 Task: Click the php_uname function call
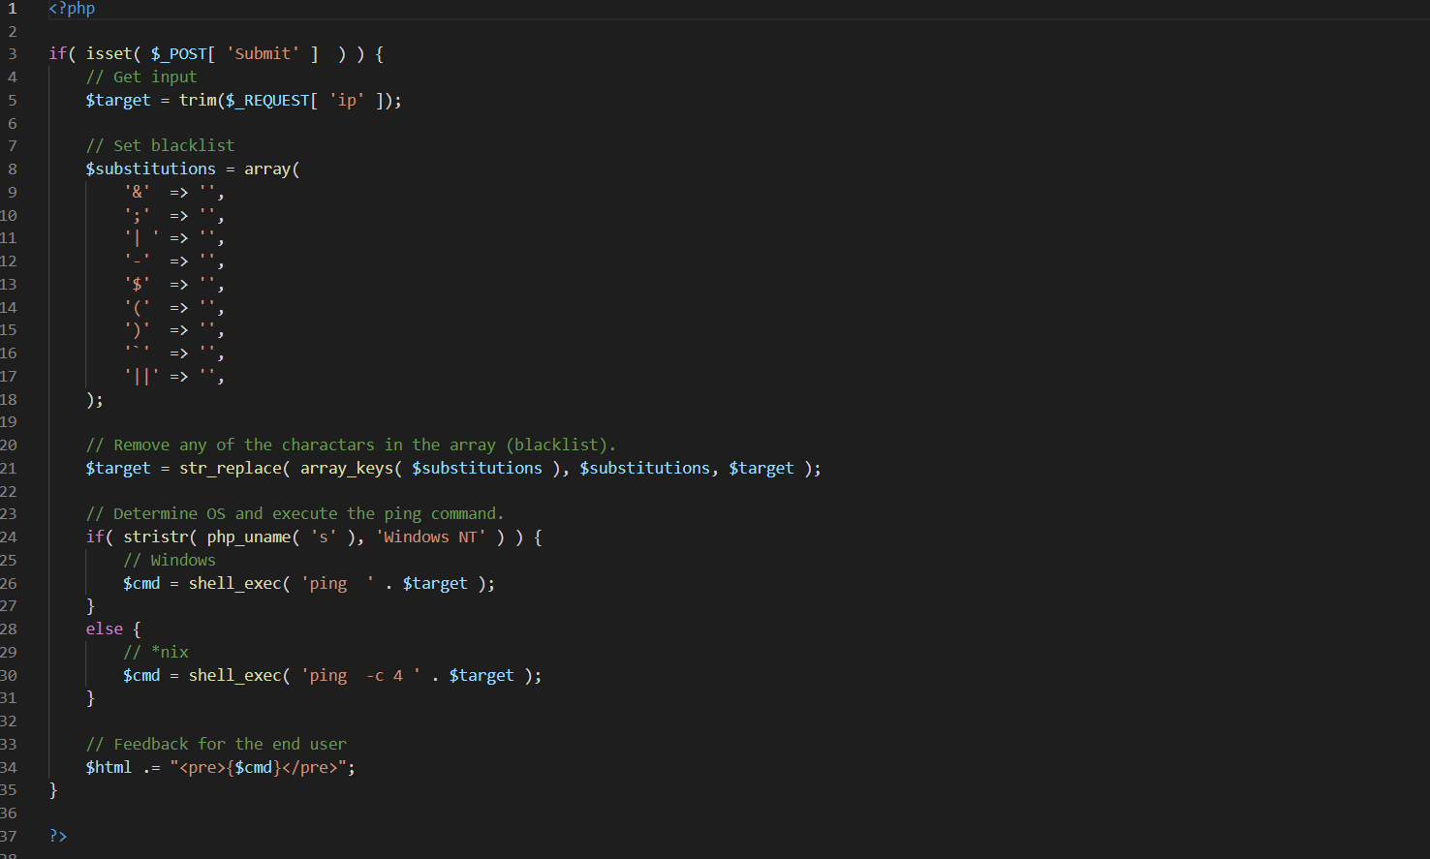pyautogui.click(x=248, y=537)
